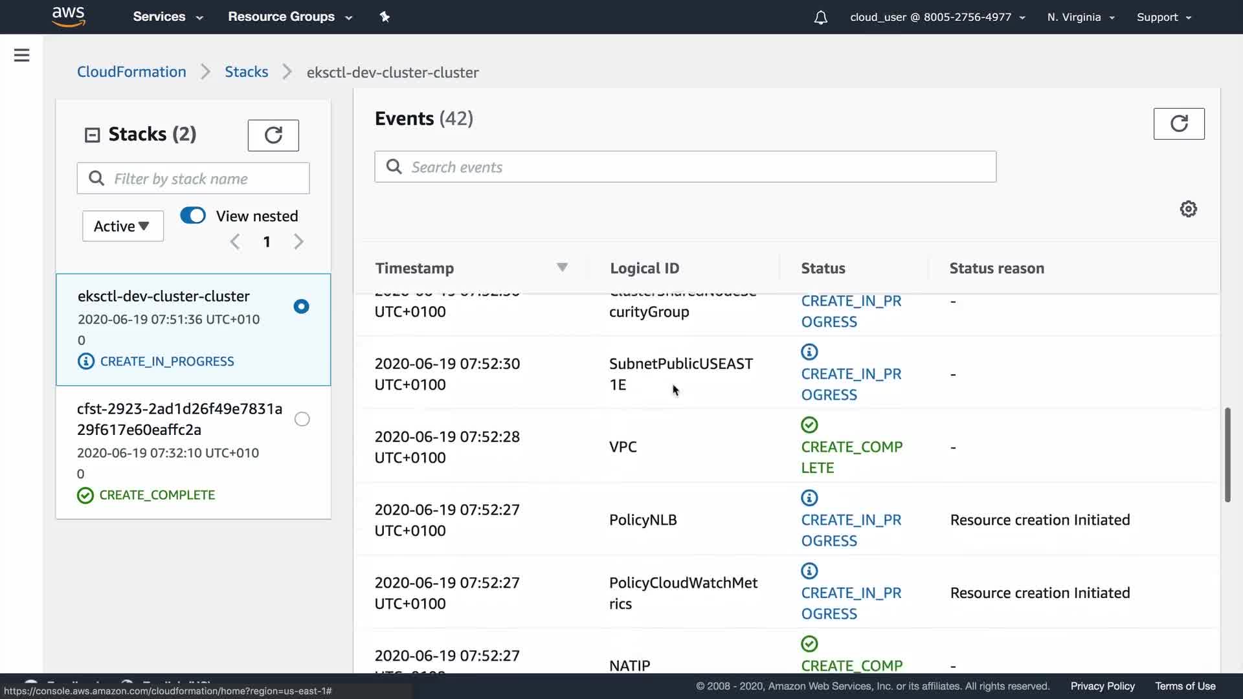
Task: Select the cfst-2923 stack radio button
Action: click(x=302, y=419)
